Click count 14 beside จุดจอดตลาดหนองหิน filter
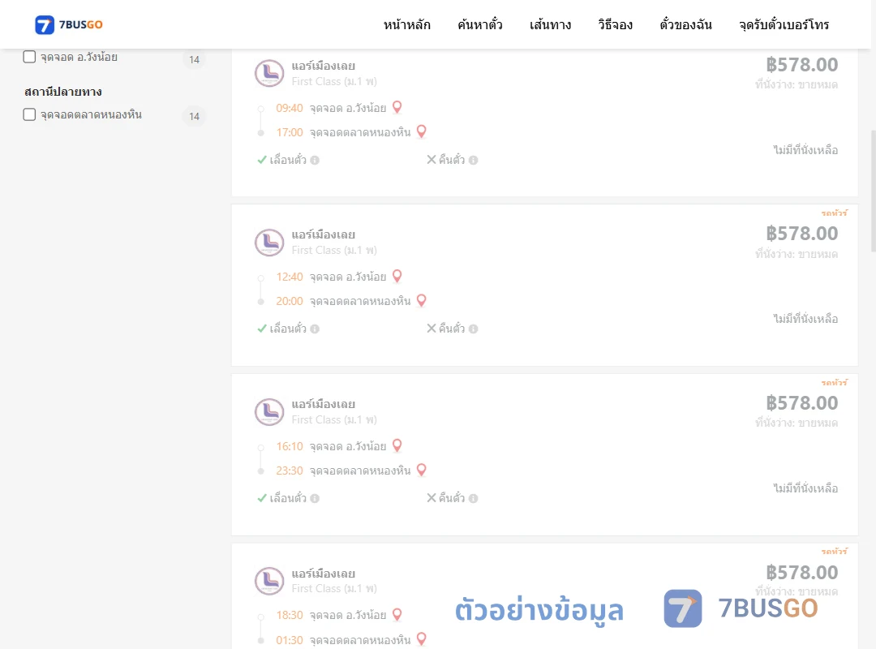Viewport: 876px width, 649px height. [x=195, y=116]
